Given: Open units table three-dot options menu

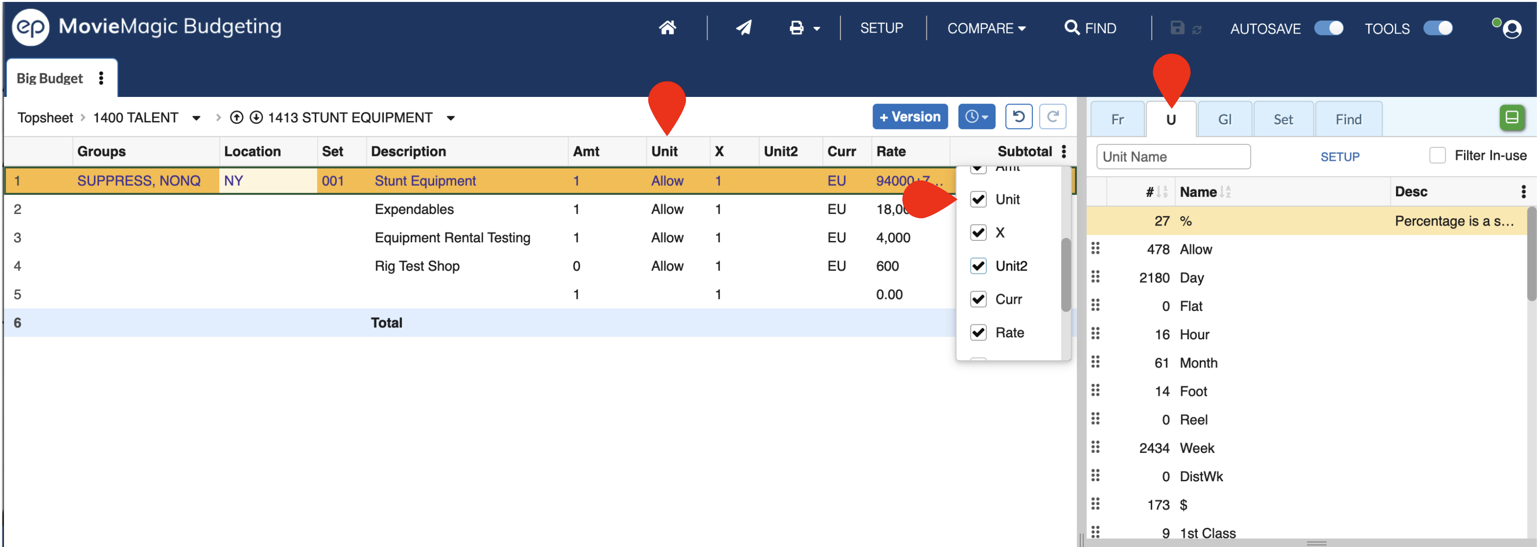Looking at the screenshot, I should click(x=1523, y=191).
